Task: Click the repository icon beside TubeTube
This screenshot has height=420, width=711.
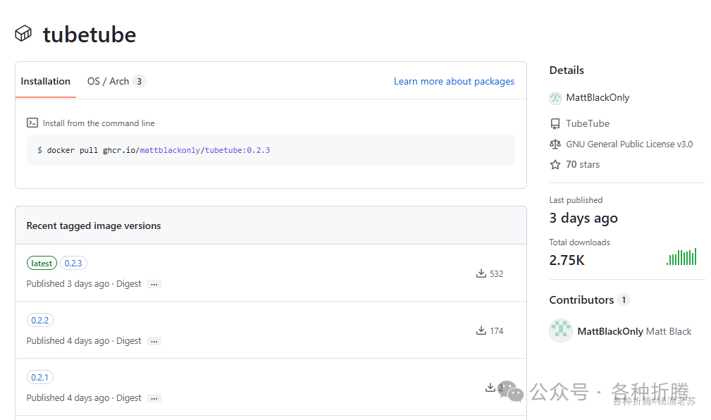Action: point(555,124)
